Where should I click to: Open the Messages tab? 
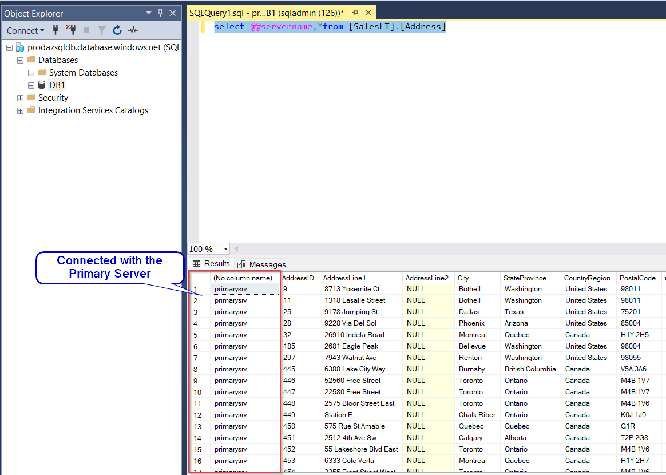[261, 264]
